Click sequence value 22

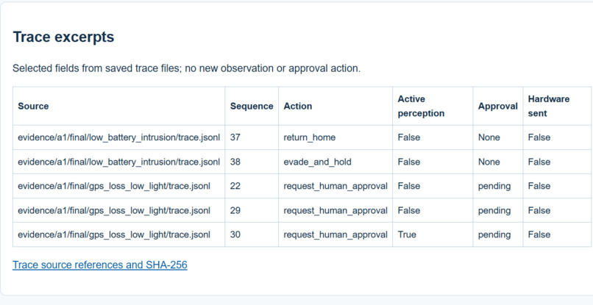point(235,186)
